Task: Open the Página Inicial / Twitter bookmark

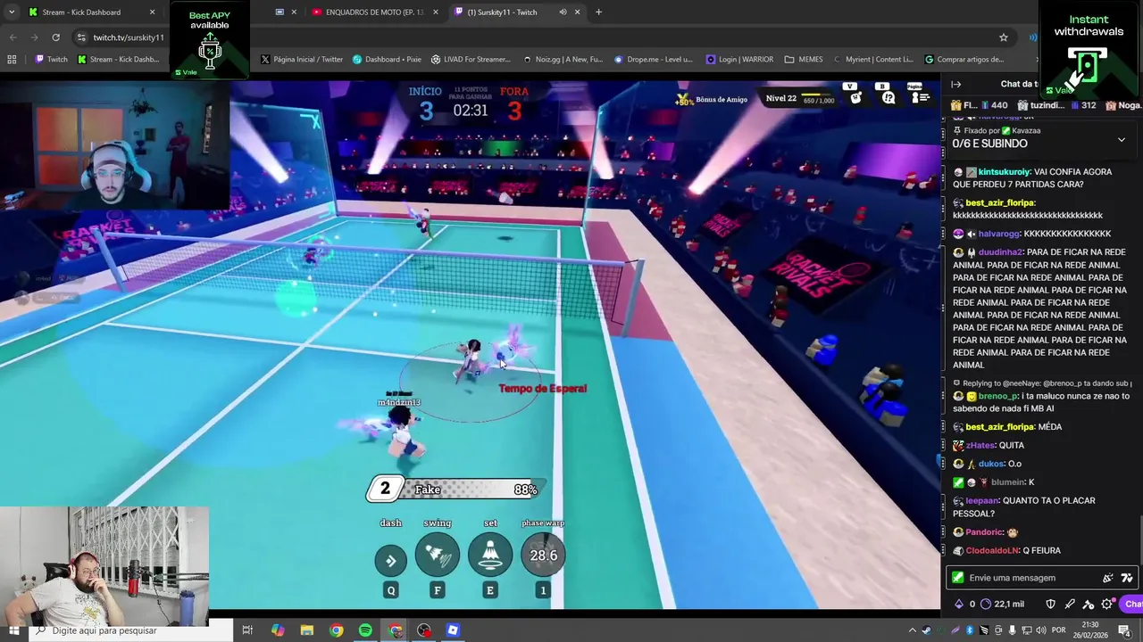Action: [301, 59]
